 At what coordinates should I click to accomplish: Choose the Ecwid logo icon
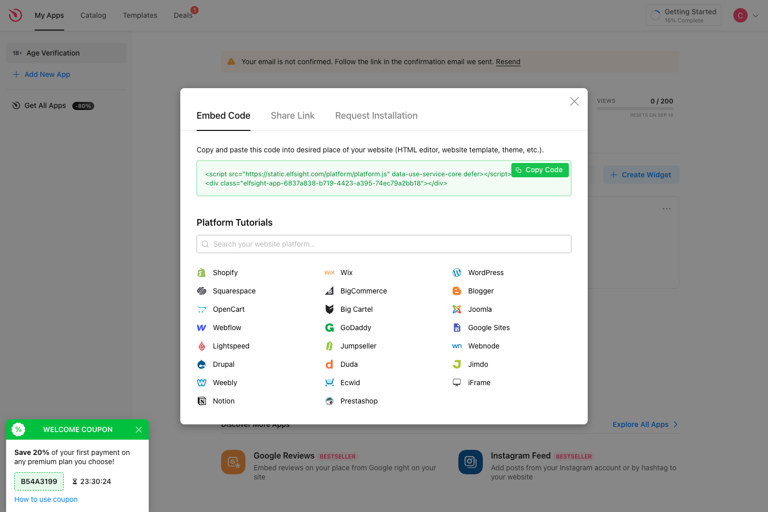[330, 383]
